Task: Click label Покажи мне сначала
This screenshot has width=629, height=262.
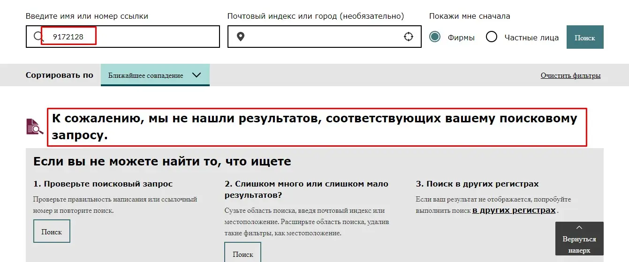Action: click(470, 16)
